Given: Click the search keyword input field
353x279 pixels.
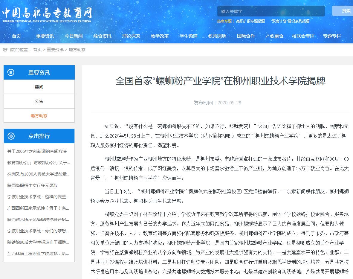Looking at the screenshot, I should click(271, 11).
